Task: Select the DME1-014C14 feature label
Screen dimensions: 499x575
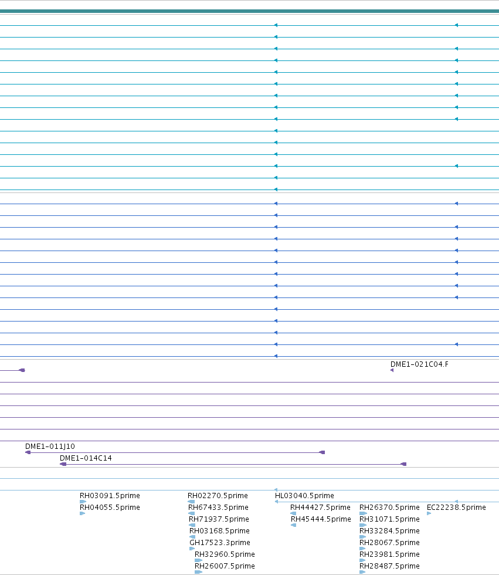Action: point(86,458)
